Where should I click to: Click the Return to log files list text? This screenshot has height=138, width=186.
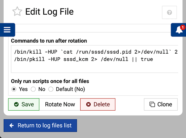click(x=44, y=126)
